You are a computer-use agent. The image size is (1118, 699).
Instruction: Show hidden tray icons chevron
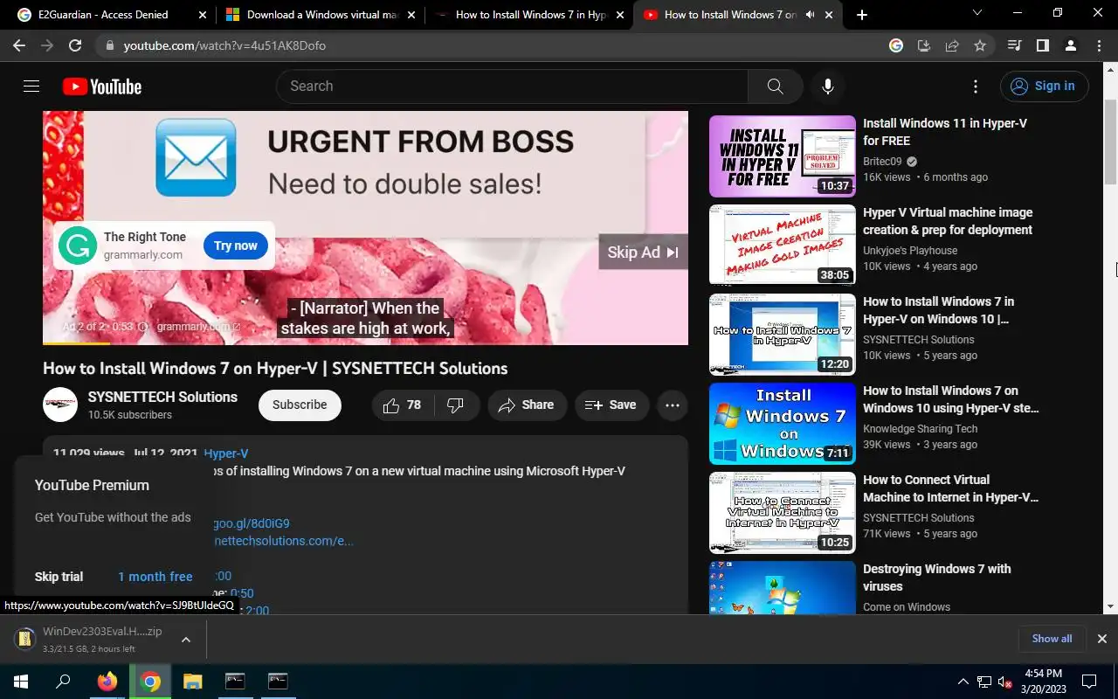[x=963, y=682]
